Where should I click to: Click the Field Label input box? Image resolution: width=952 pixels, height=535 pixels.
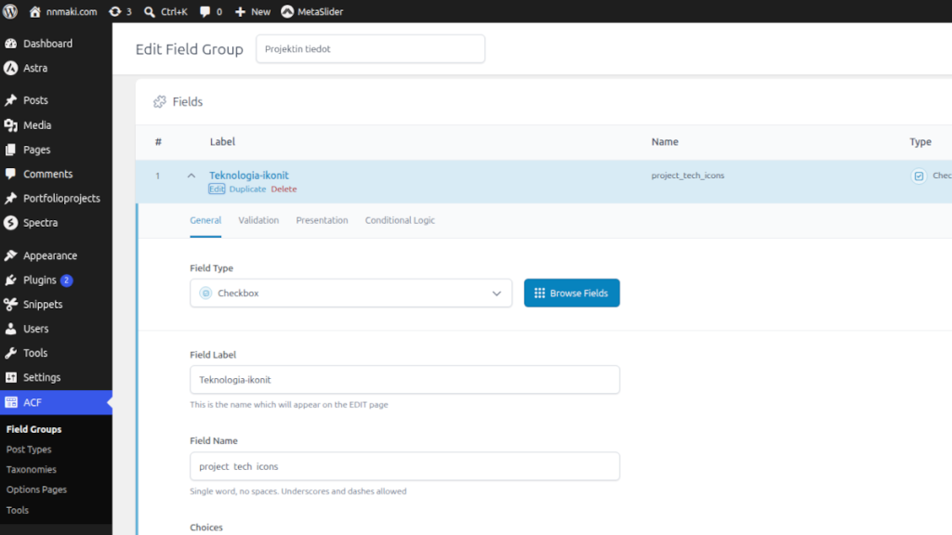[404, 380]
